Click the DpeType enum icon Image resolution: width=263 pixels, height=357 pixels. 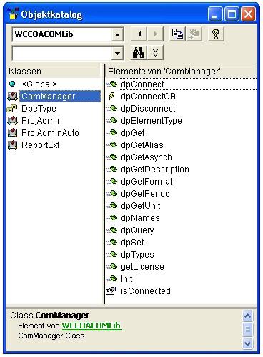click(x=12, y=109)
